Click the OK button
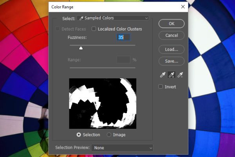Image resolution: width=235 pixels, height=157 pixels. (x=172, y=23)
